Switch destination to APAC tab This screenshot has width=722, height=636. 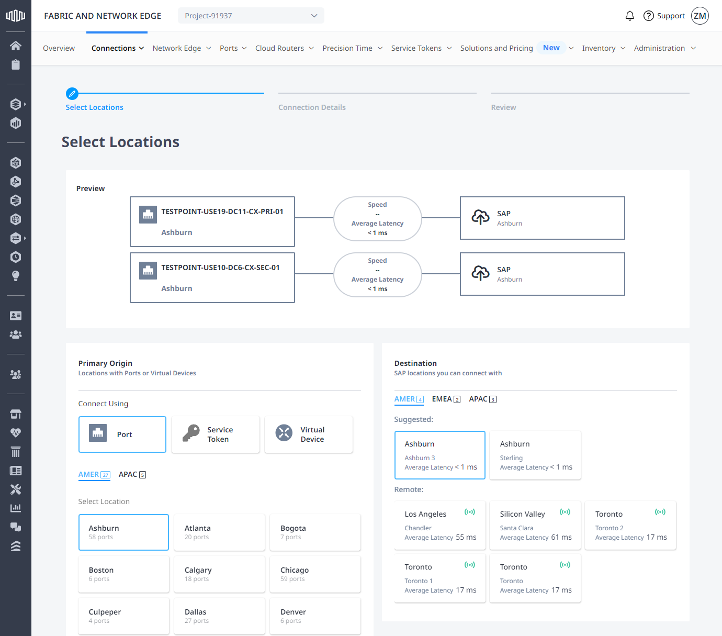point(483,399)
